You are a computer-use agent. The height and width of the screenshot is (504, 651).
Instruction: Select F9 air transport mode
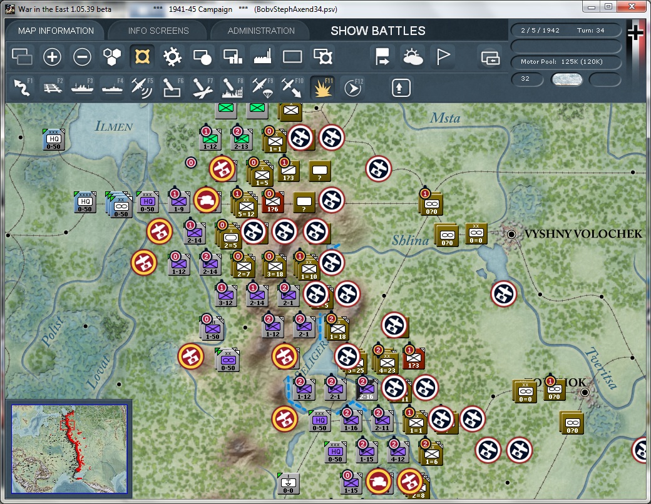(x=262, y=88)
